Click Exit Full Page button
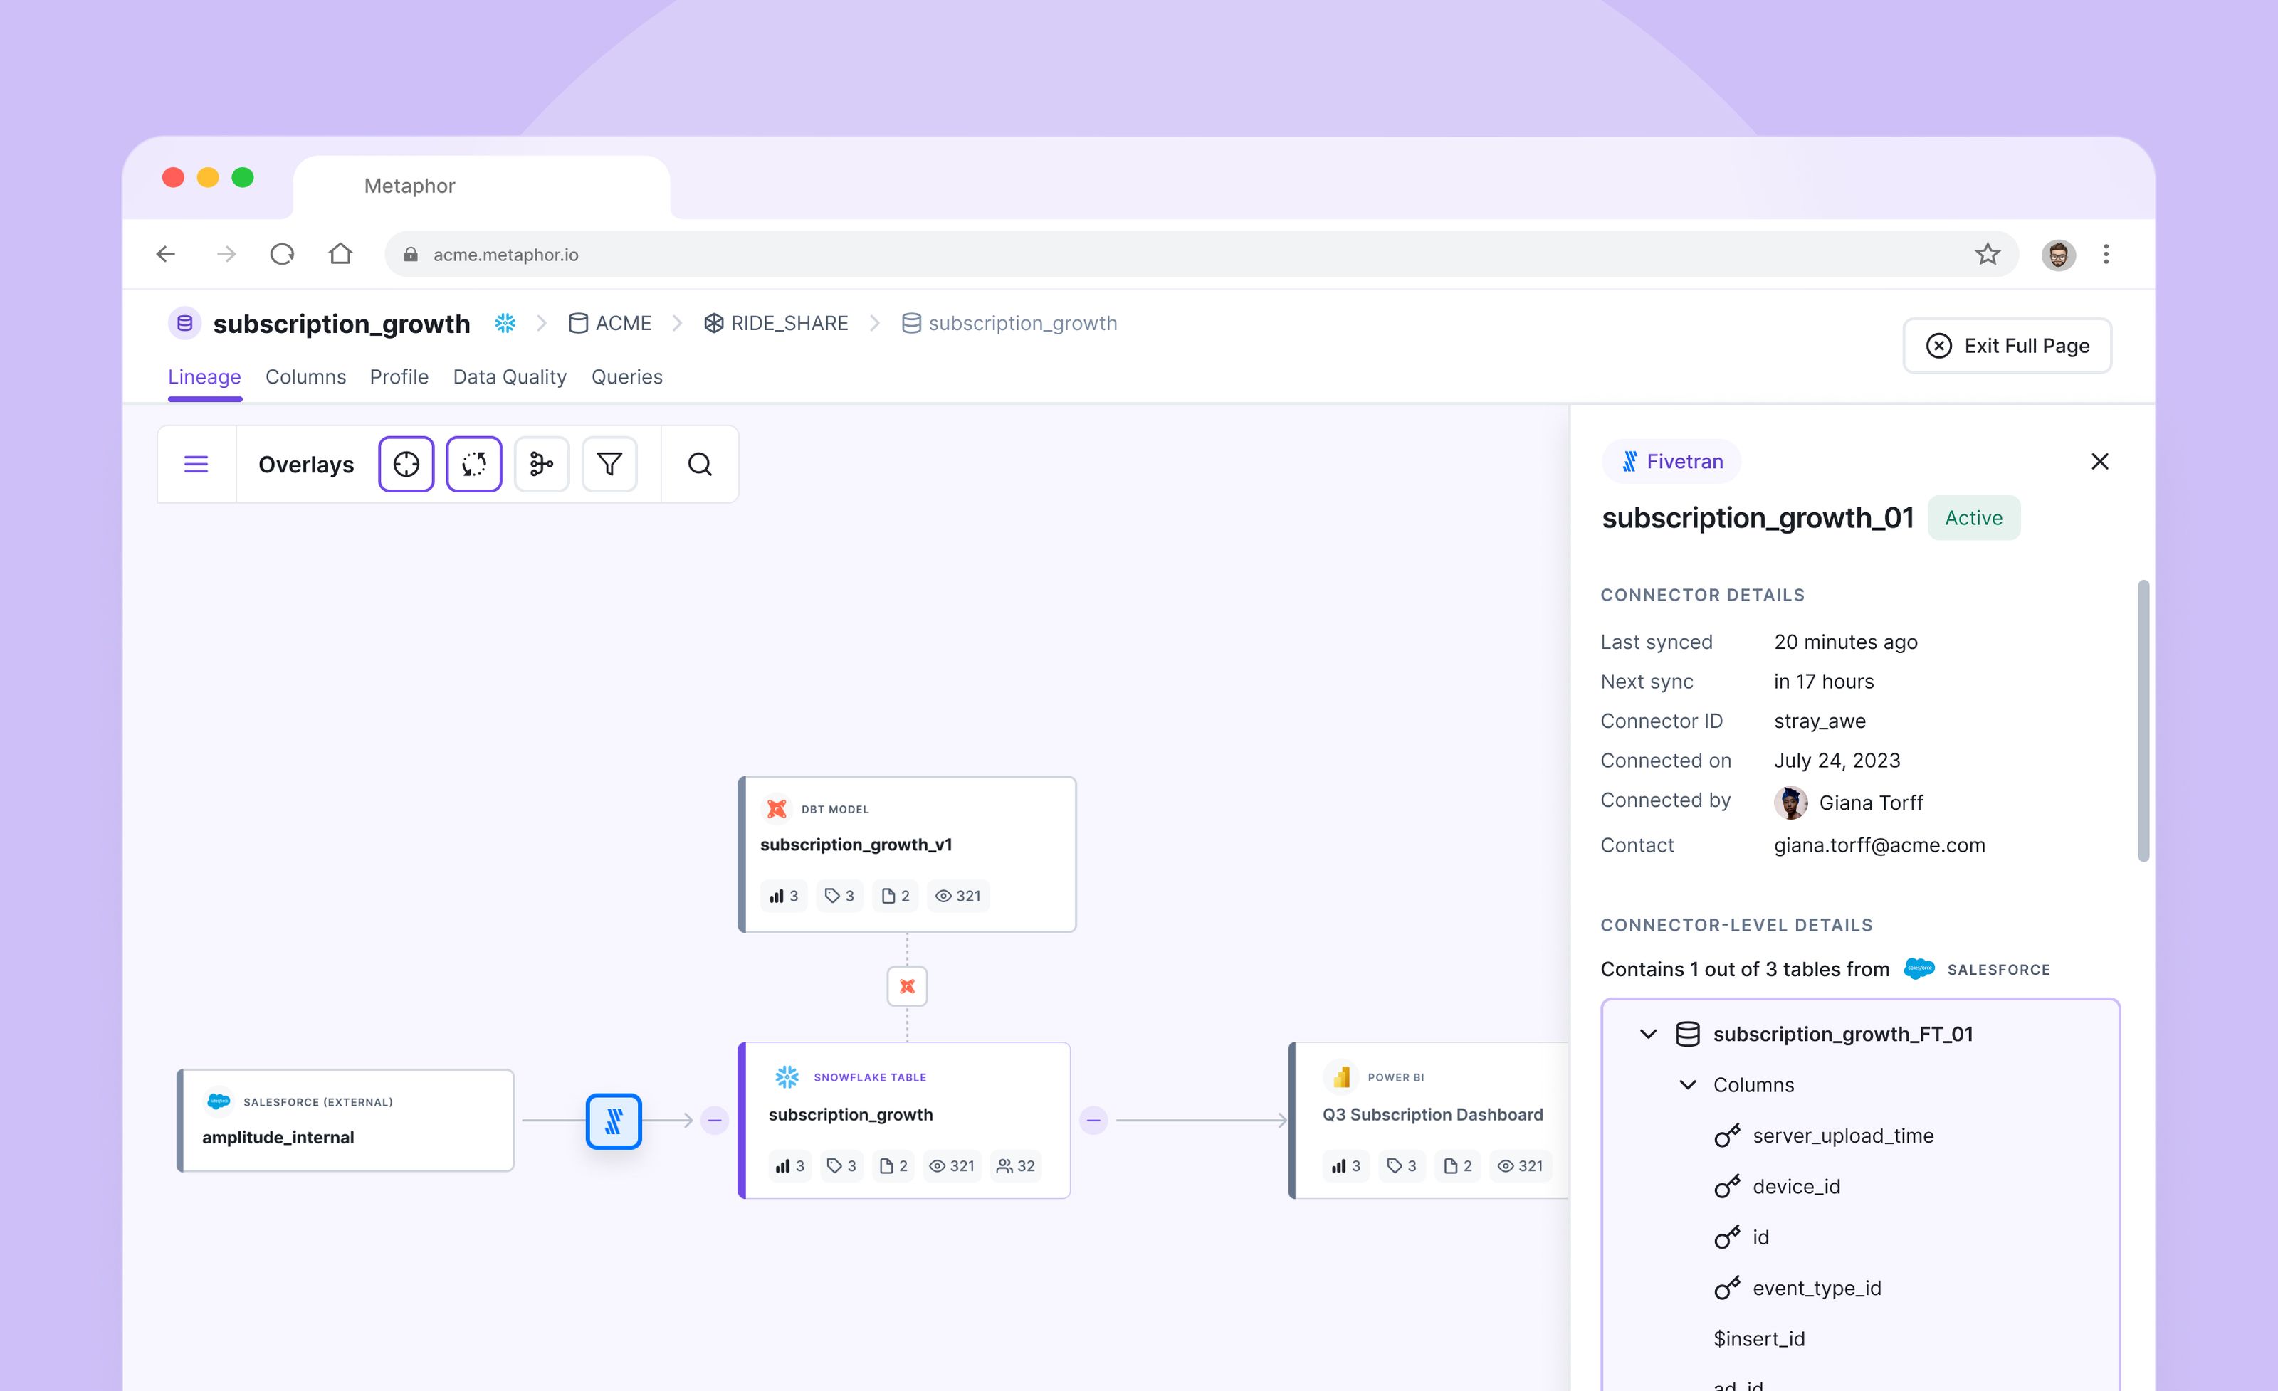 coord(2006,346)
